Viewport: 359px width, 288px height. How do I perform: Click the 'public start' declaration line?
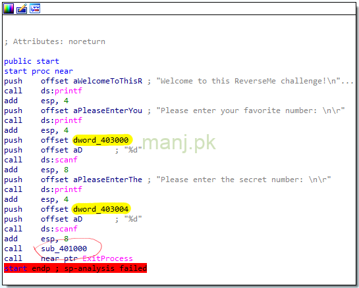[32, 61]
